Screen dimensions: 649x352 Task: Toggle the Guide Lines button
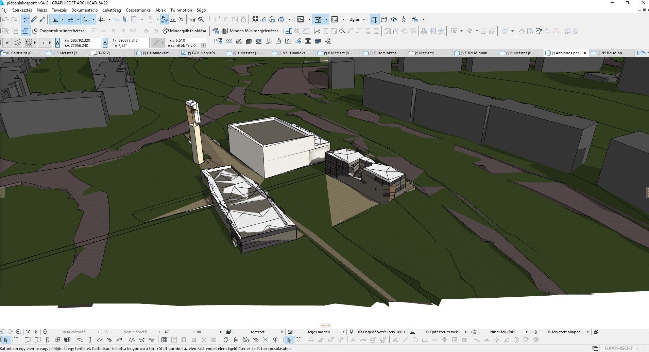pos(55,19)
